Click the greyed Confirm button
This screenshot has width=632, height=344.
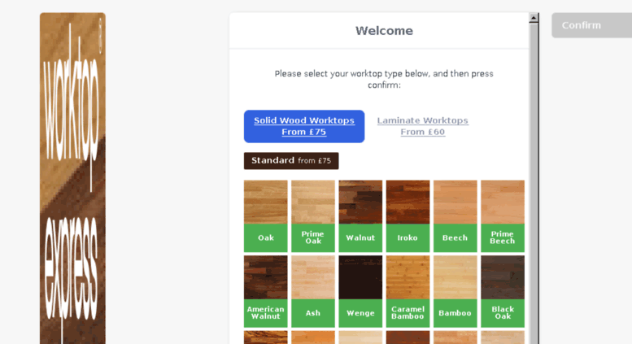point(591,25)
